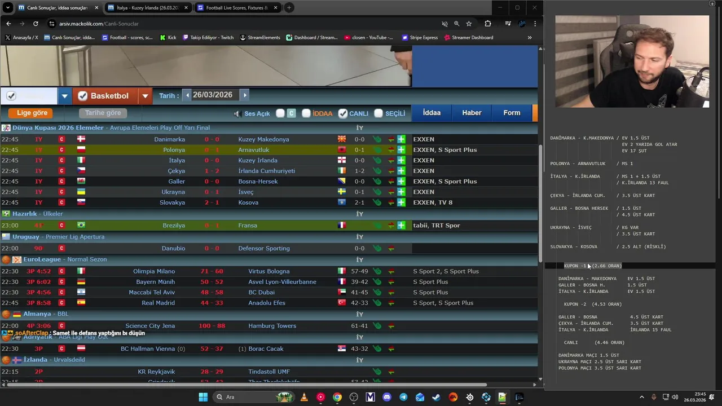Image resolution: width=722 pixels, height=406 pixels.
Task: Open the Danimarka team link
Action: (169, 139)
